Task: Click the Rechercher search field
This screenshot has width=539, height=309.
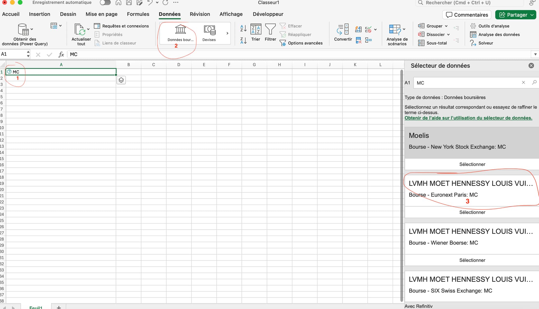Action: (470, 3)
